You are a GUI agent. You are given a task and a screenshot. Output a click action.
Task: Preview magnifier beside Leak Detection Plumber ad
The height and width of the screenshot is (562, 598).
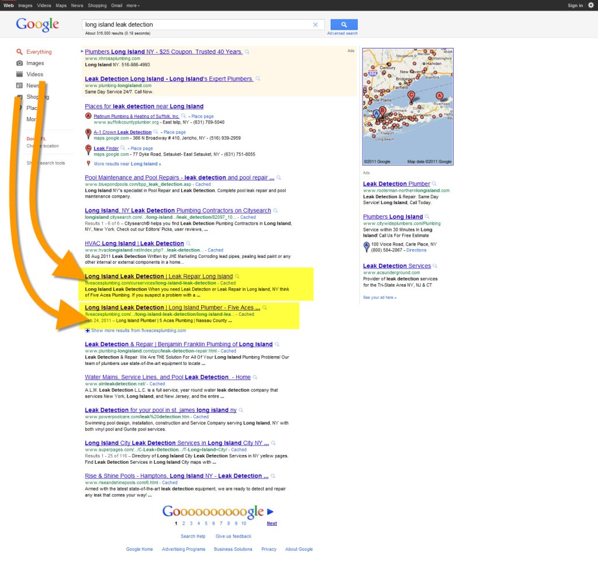434,184
